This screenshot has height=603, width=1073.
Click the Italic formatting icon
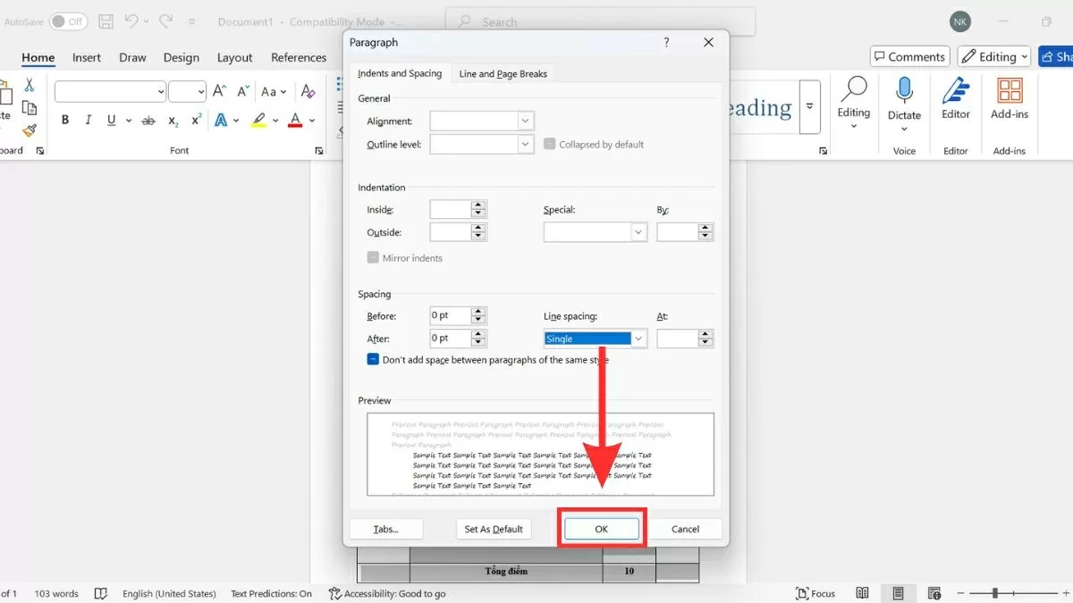point(88,121)
